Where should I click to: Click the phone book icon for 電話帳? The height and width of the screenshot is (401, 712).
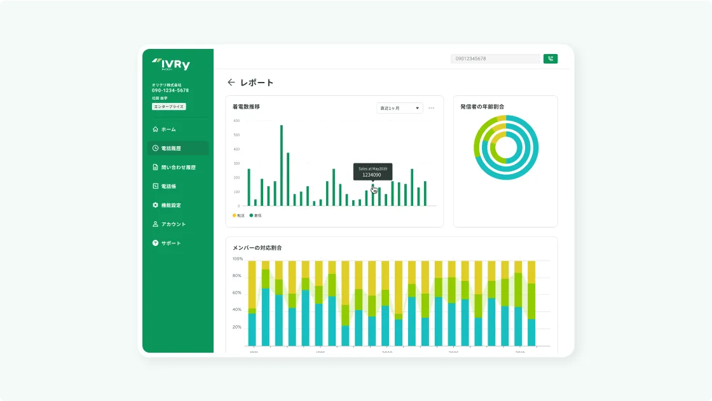155,186
